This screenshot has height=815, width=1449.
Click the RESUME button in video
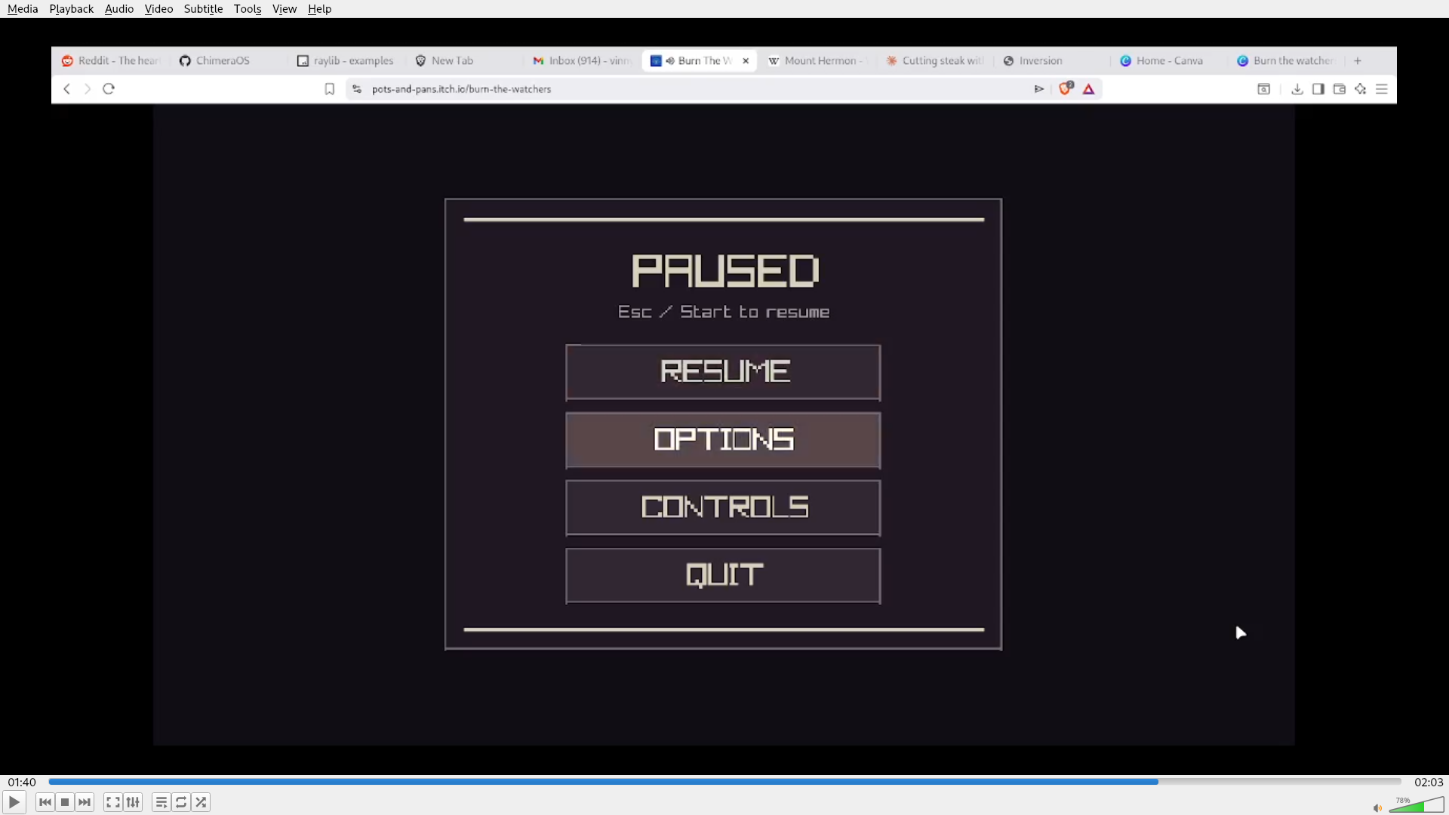coord(723,372)
